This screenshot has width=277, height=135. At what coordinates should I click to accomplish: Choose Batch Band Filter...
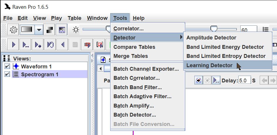click(148, 87)
